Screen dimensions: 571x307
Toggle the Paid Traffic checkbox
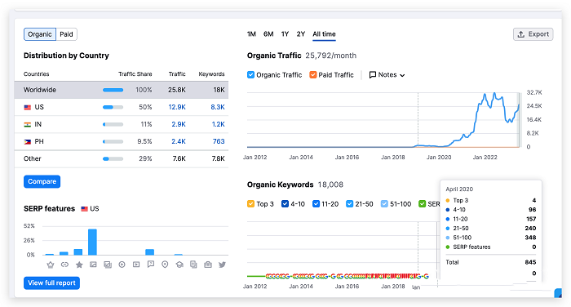pos(312,75)
